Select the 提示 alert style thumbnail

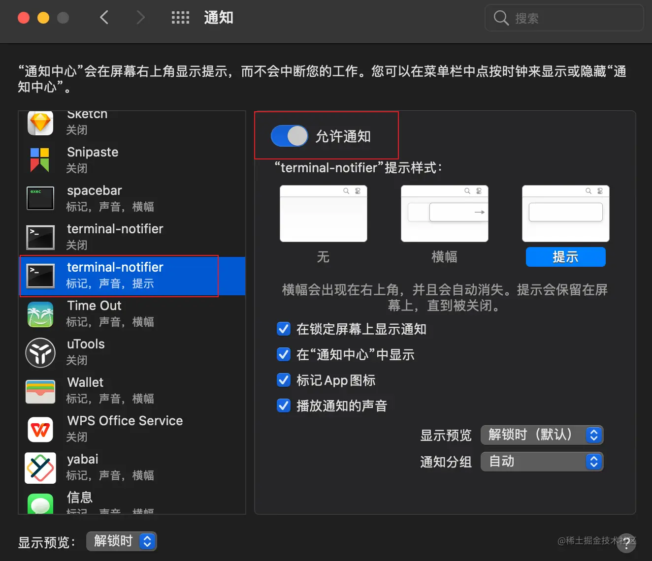[x=566, y=214]
